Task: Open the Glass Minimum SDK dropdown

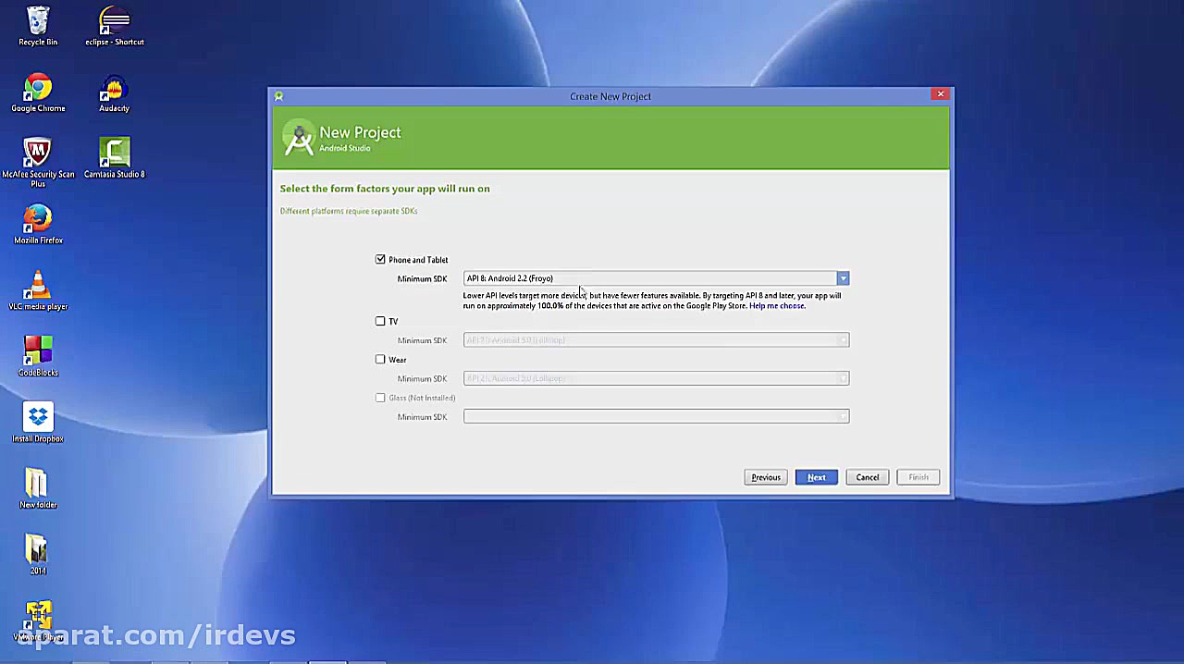Action: point(842,416)
